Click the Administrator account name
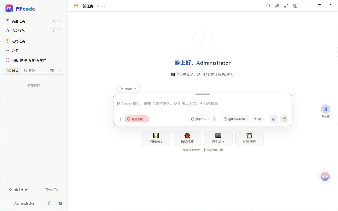This screenshot has height=211, width=338. pyautogui.click(x=24, y=203)
